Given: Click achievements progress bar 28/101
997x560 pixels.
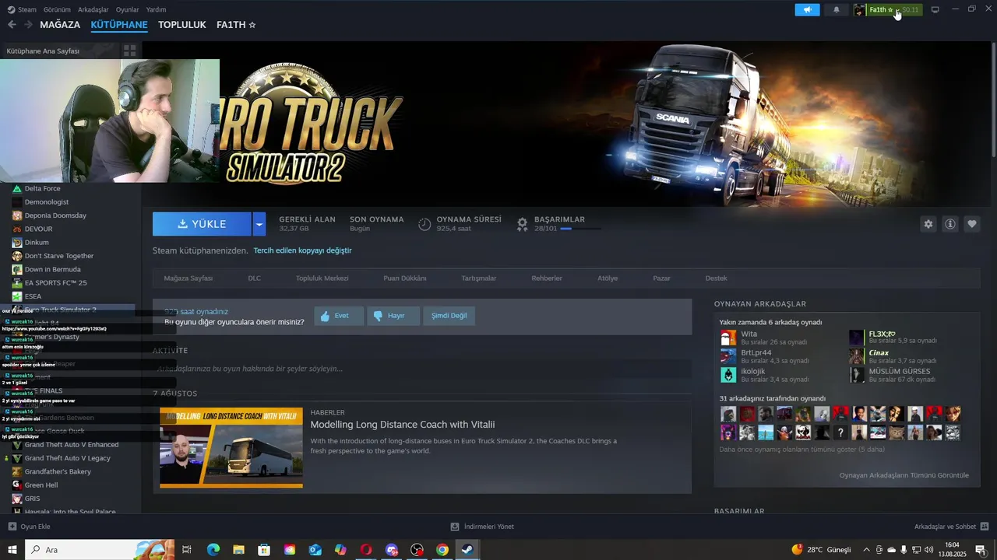Looking at the screenshot, I should 580,229.
